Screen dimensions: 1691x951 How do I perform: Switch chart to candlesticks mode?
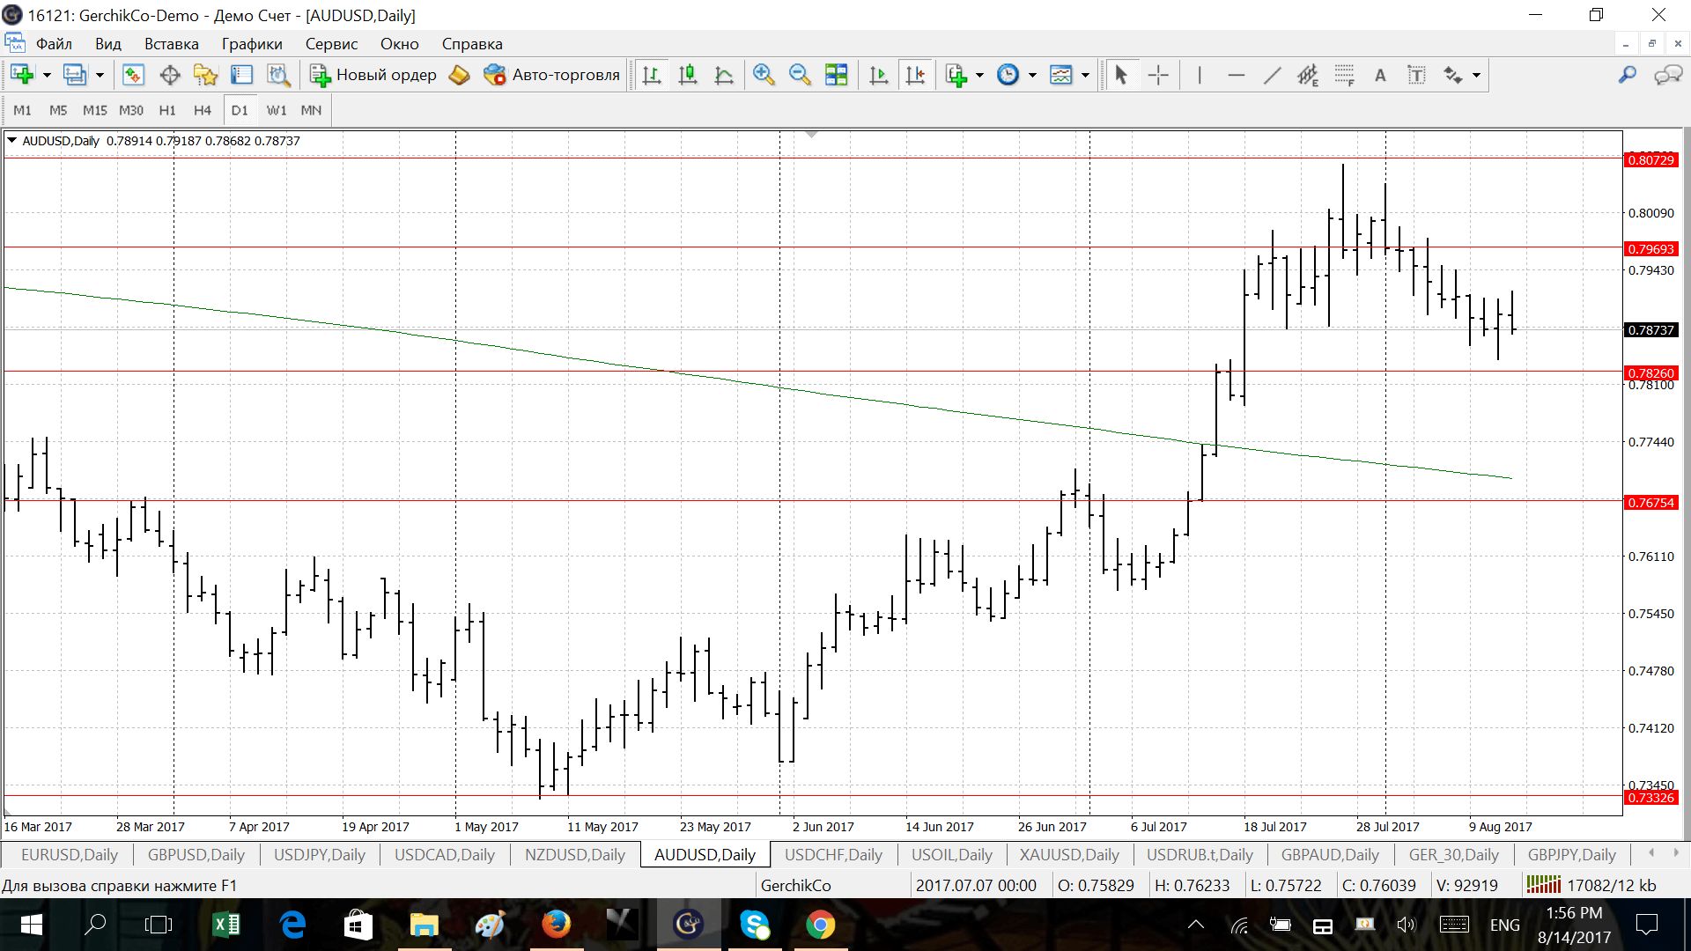click(x=688, y=75)
